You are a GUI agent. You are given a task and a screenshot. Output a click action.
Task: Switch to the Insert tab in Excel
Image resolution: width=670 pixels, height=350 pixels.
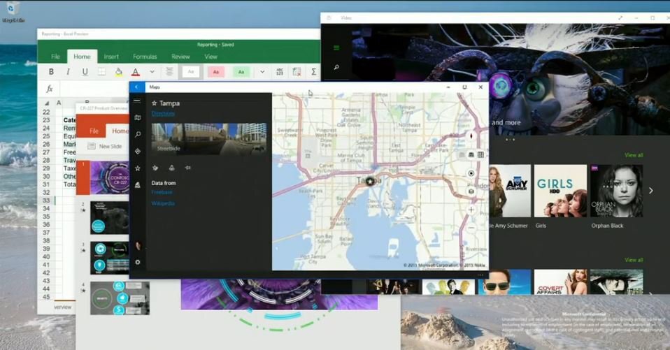point(111,57)
